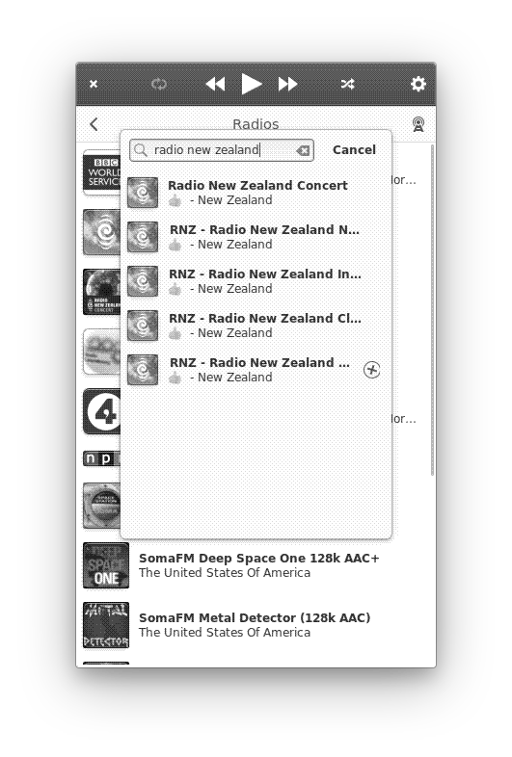Screen dimensions: 512x757
Task: Open BBC World Service station logo
Action: pyautogui.click(x=101, y=172)
